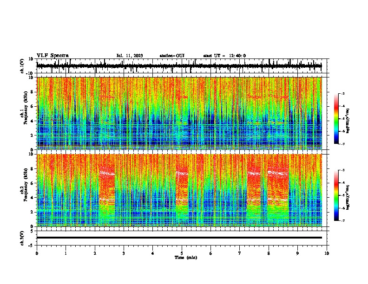Click the ch.1 spectrogram "8" kHz tick label
368x284 pixels.
pyautogui.click(x=32, y=92)
